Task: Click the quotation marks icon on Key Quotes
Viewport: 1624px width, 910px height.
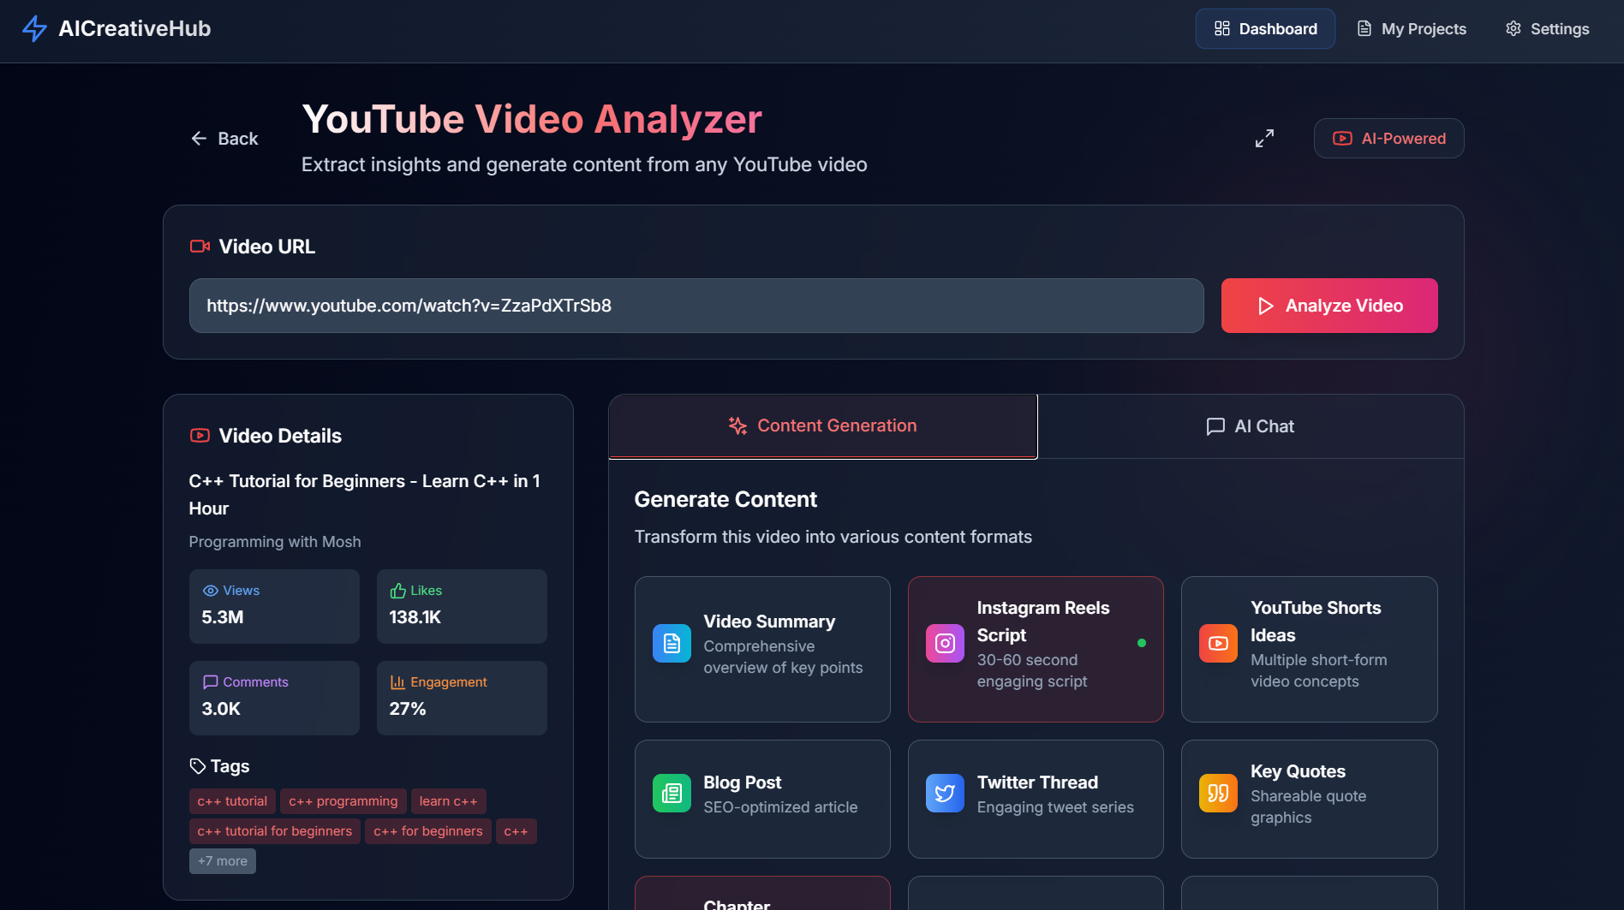Action: (x=1218, y=794)
